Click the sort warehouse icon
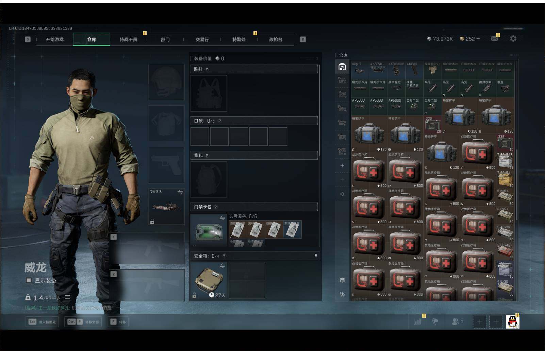The image size is (545, 351). click(342, 294)
